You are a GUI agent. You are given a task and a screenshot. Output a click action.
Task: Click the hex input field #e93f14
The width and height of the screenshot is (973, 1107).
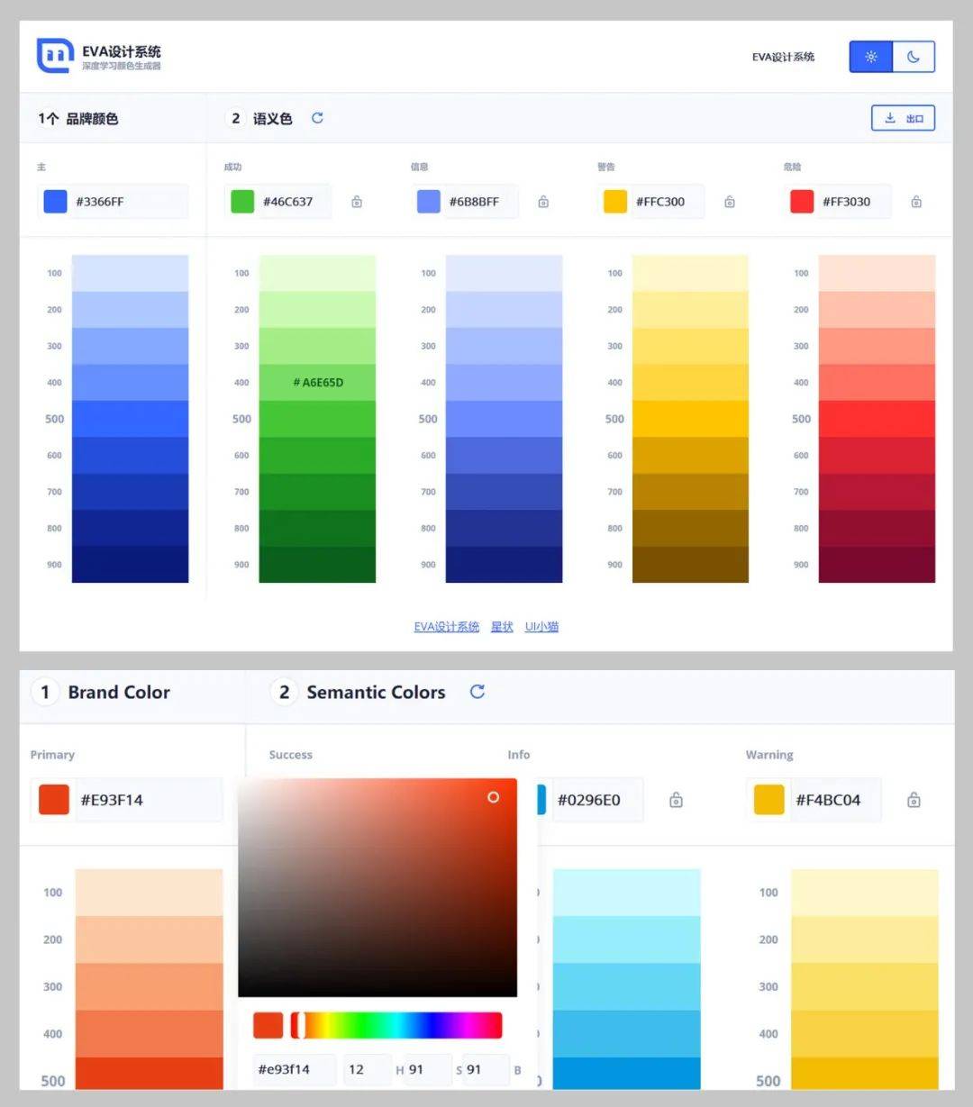294,1069
